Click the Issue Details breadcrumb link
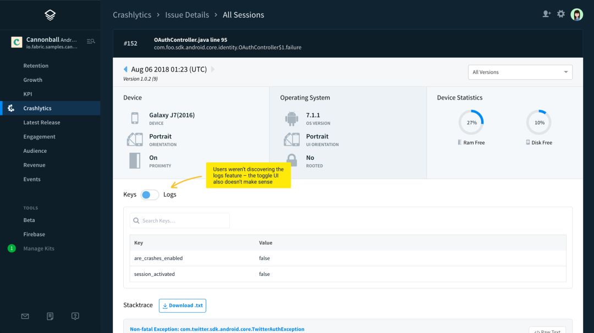 point(187,15)
